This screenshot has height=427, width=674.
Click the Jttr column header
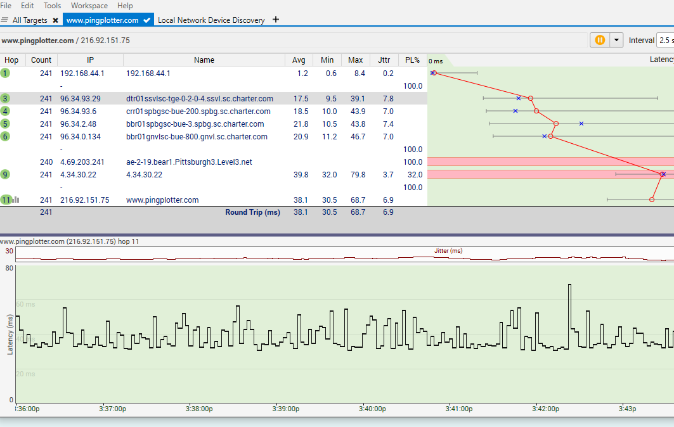click(x=384, y=60)
